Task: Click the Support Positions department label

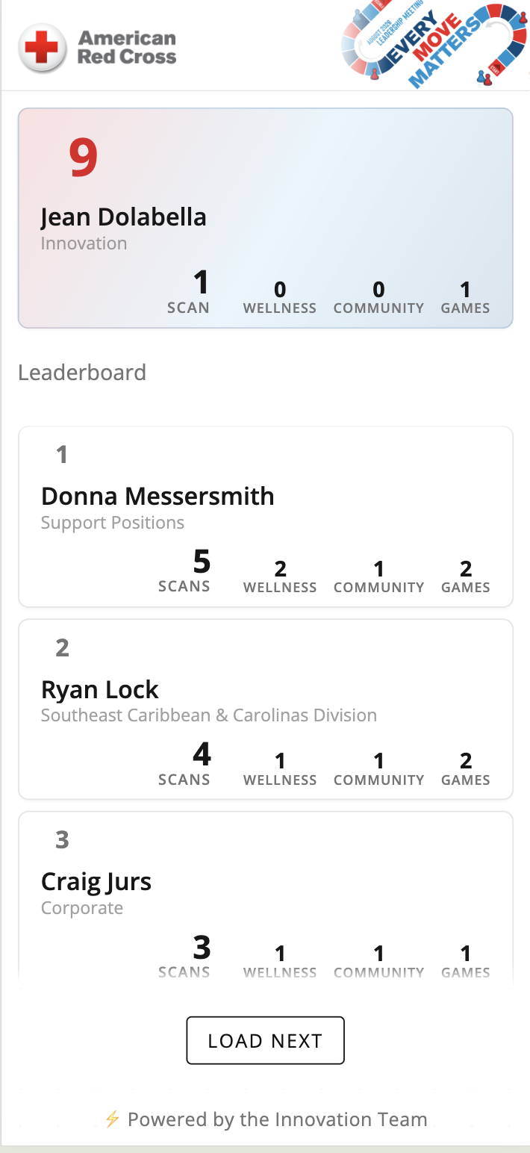Action: 113,523
